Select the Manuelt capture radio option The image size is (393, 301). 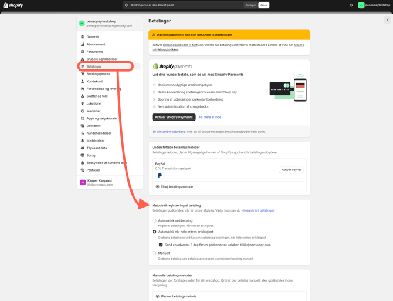tap(154, 253)
